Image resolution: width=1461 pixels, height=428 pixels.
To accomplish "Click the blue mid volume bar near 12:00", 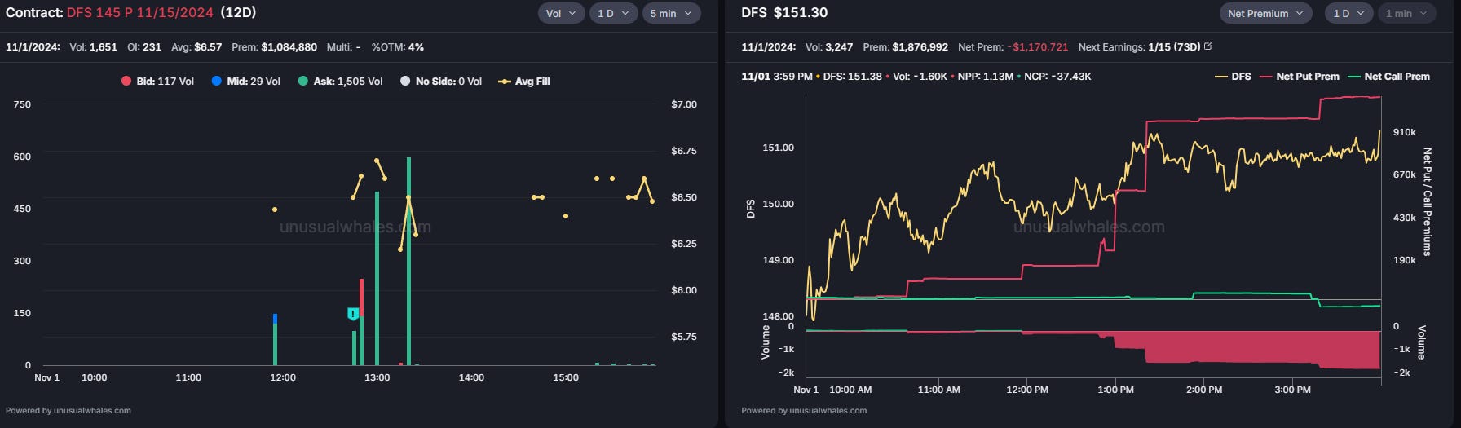I will [275, 319].
